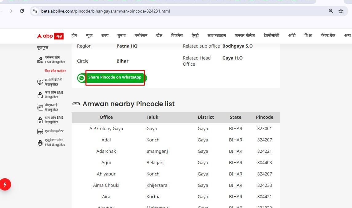Open the पिन कोड फाइंडर sidebar link
Image resolution: width=352 pixels, height=208 pixels.
pos(55,71)
